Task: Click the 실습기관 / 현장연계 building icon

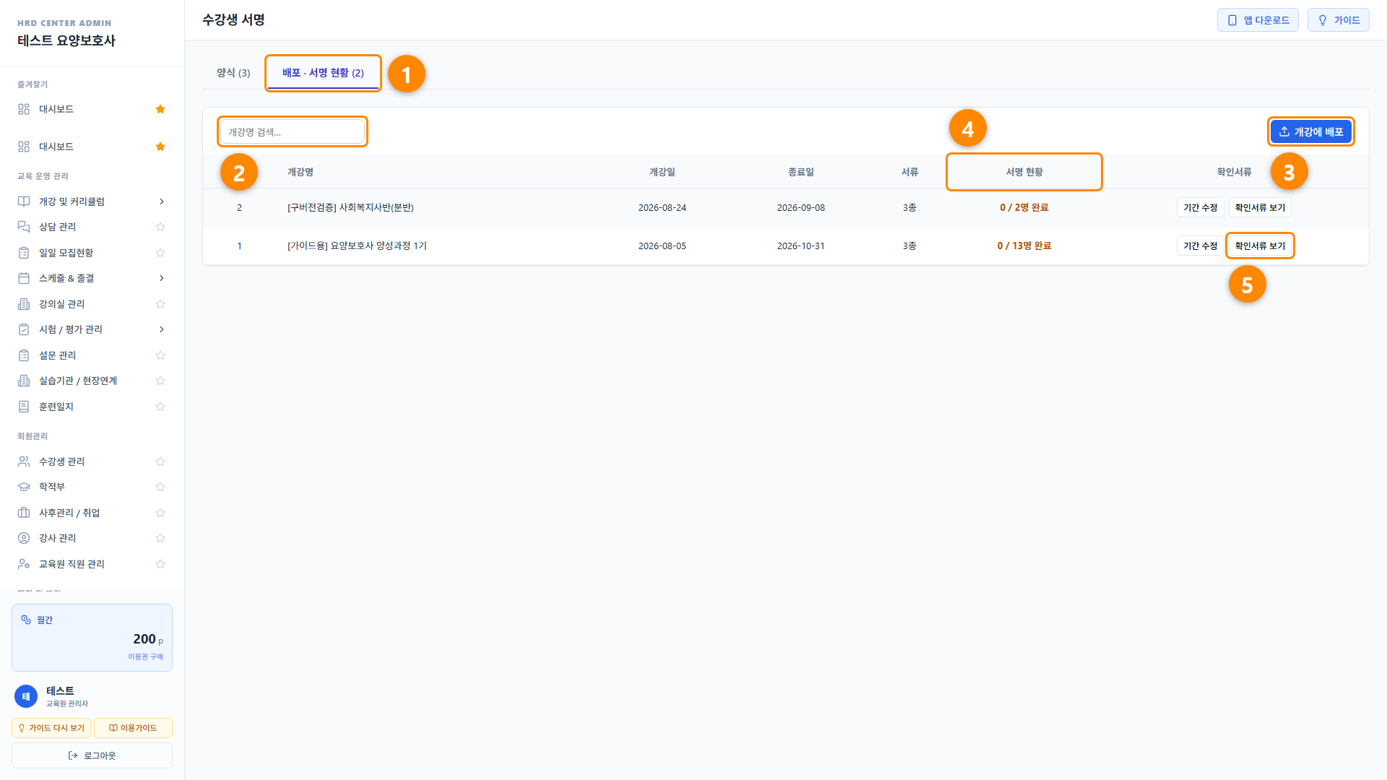Action: pos(24,381)
